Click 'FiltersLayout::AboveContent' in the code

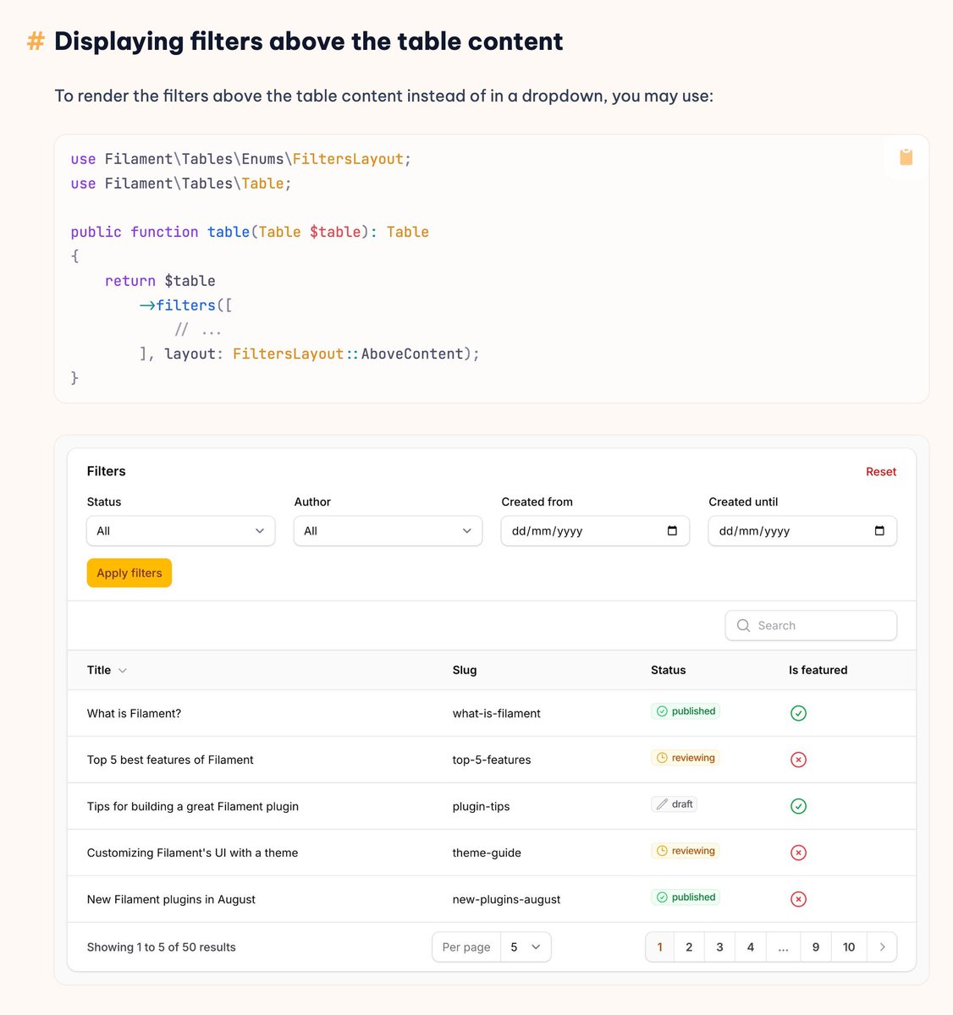pyautogui.click(x=348, y=354)
